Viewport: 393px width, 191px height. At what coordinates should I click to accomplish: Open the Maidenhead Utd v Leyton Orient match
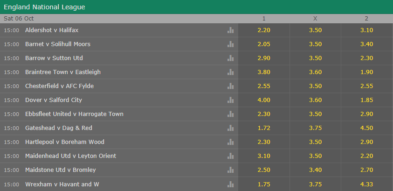pyautogui.click(x=70, y=156)
